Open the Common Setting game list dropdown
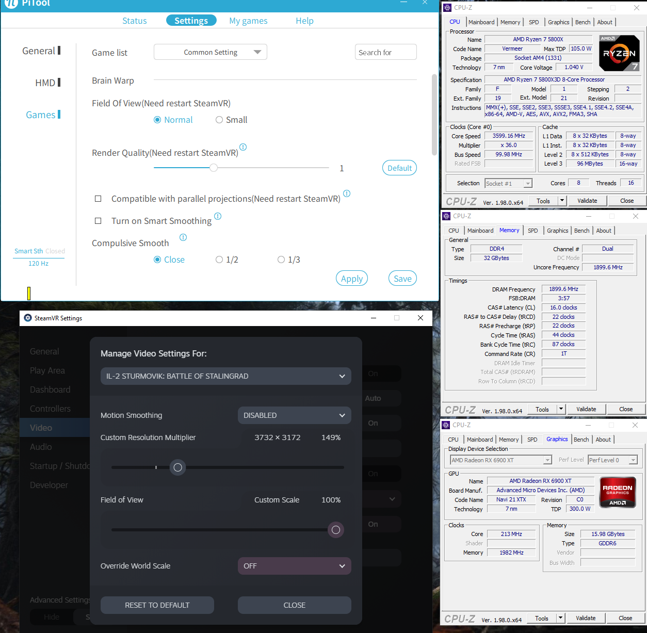This screenshot has height=633, width=647. [211, 52]
